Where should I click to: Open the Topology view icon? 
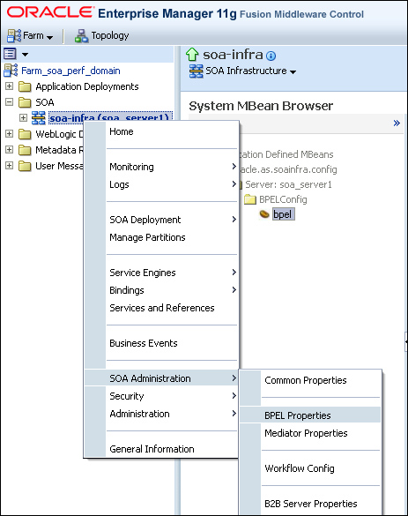(81, 36)
